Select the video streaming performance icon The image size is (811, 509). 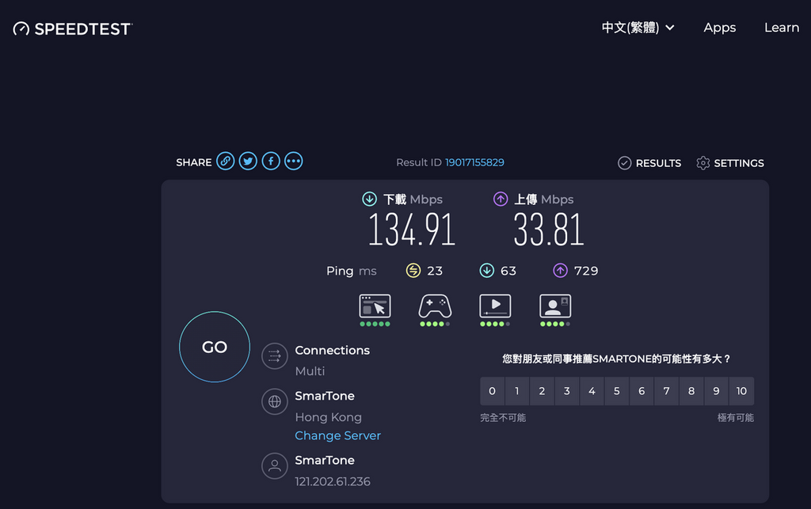494,306
